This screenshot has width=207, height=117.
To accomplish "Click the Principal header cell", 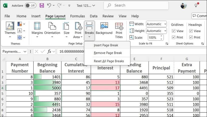I will 161,68.
